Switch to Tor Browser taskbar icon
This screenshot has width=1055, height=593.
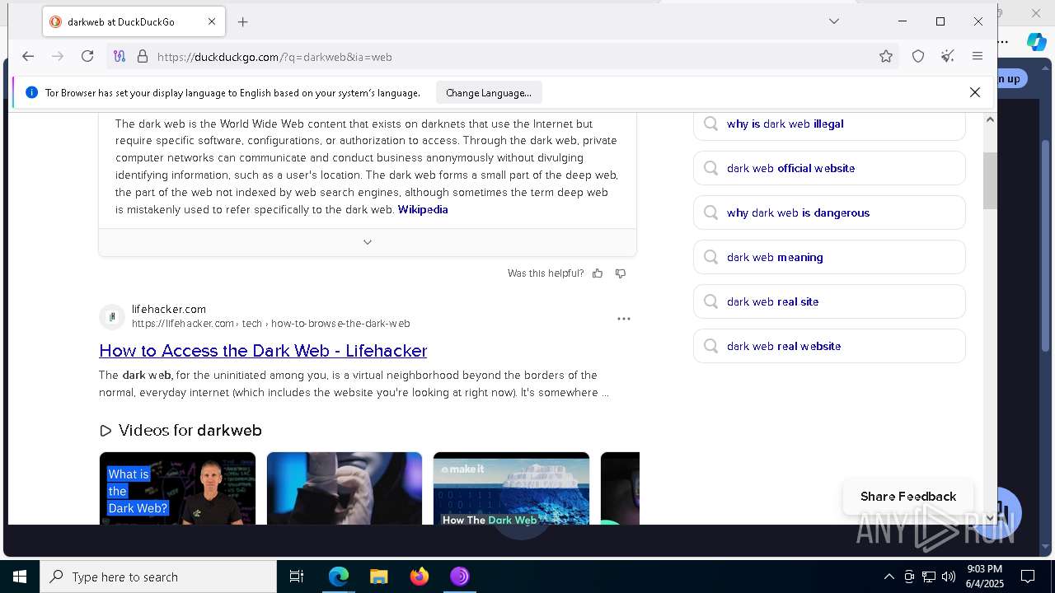[x=459, y=577]
